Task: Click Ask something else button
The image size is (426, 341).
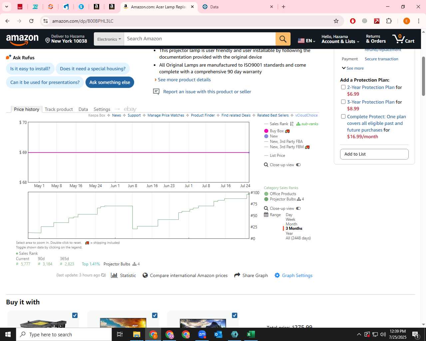Action: [110, 82]
